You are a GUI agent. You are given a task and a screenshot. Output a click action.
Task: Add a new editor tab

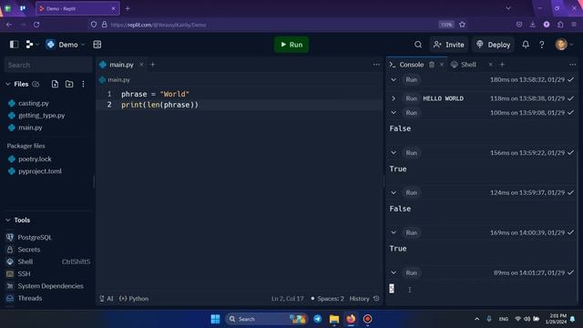pos(152,65)
